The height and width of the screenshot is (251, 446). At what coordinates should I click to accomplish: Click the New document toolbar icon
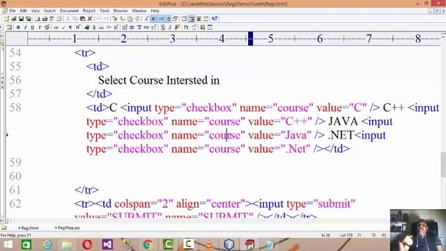coord(6,19)
